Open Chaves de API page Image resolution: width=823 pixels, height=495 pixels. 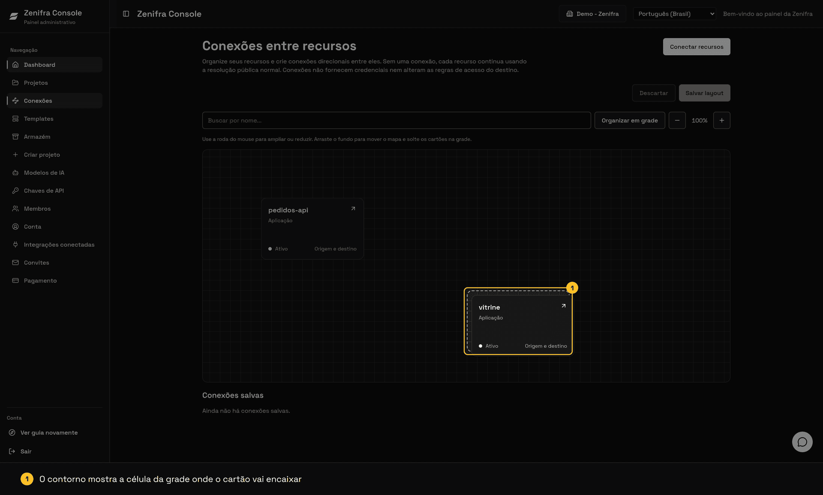pos(55,191)
